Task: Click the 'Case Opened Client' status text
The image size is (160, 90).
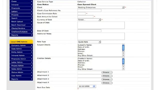Action: [87, 4]
